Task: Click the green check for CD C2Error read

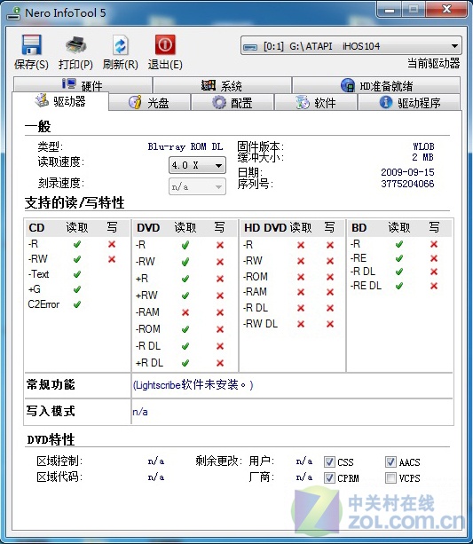Action: click(x=77, y=304)
